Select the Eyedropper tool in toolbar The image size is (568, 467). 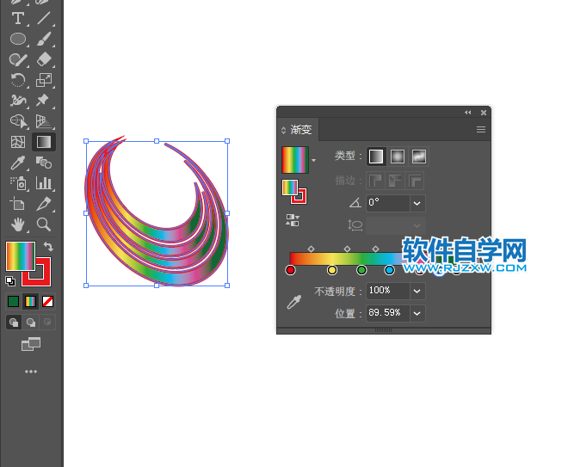click(x=18, y=163)
